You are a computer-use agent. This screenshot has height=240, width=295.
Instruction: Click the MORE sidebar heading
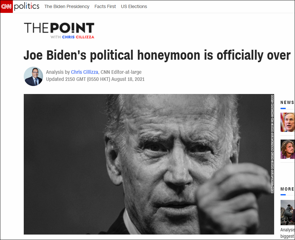click(x=287, y=189)
